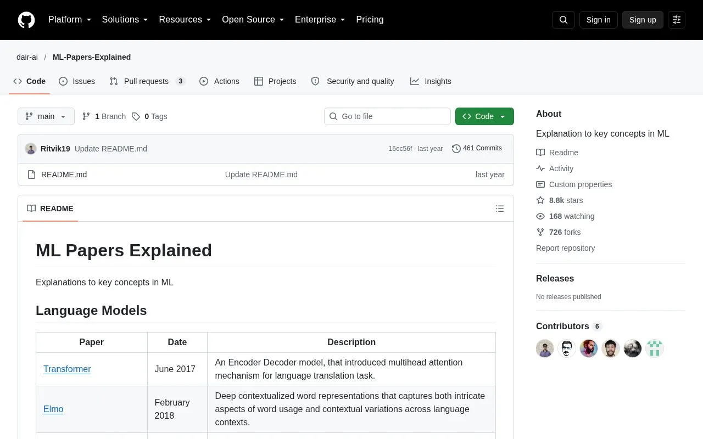This screenshot has height=439, width=703.
Task: Click the Sign up button
Action: pyautogui.click(x=643, y=20)
